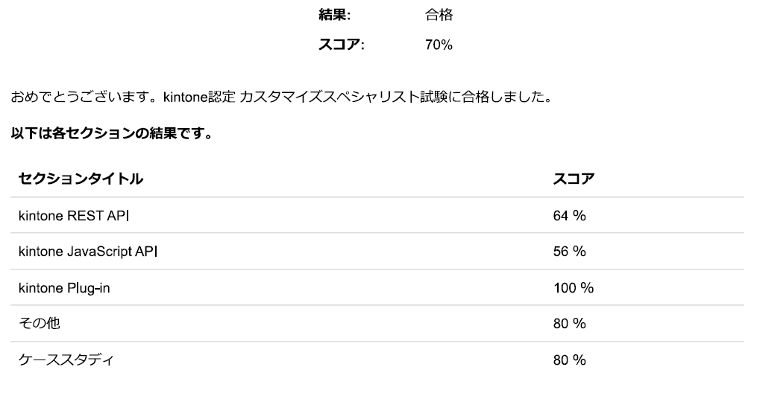Viewport: 757px width, 393px height.
Task: Click the bold スコア label above the message
Action: 341,45
